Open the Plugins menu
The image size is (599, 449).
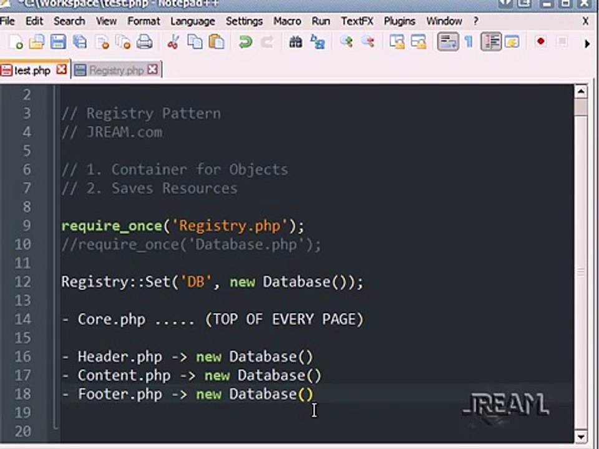[x=399, y=21]
